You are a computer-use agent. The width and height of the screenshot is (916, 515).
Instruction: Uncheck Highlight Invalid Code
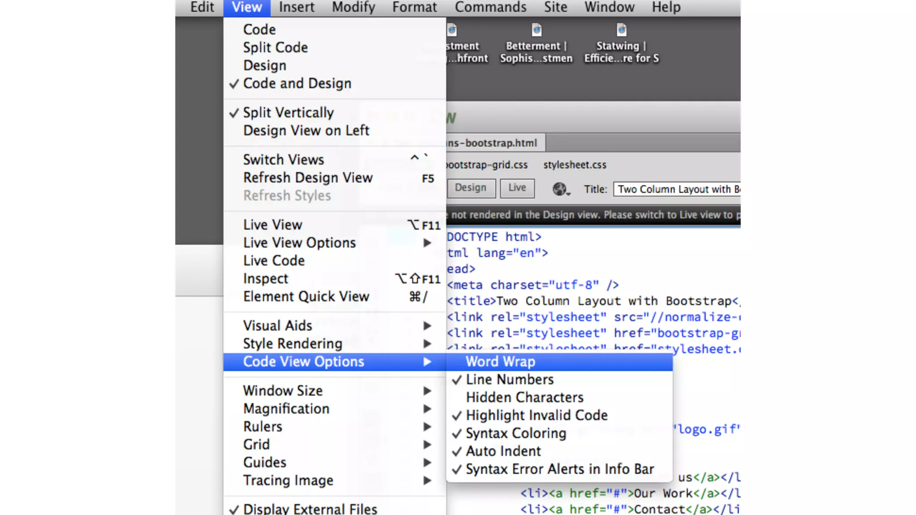click(536, 415)
